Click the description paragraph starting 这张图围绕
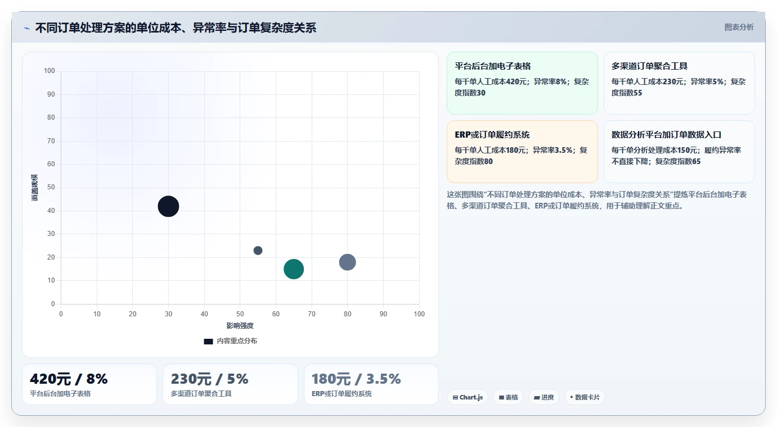 pos(596,200)
